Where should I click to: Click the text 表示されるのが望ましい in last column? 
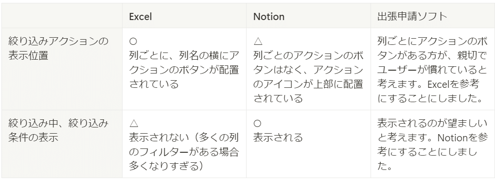(x=433, y=123)
